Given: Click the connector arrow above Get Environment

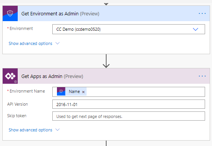Looking at the screenshot, I should 106,4.
